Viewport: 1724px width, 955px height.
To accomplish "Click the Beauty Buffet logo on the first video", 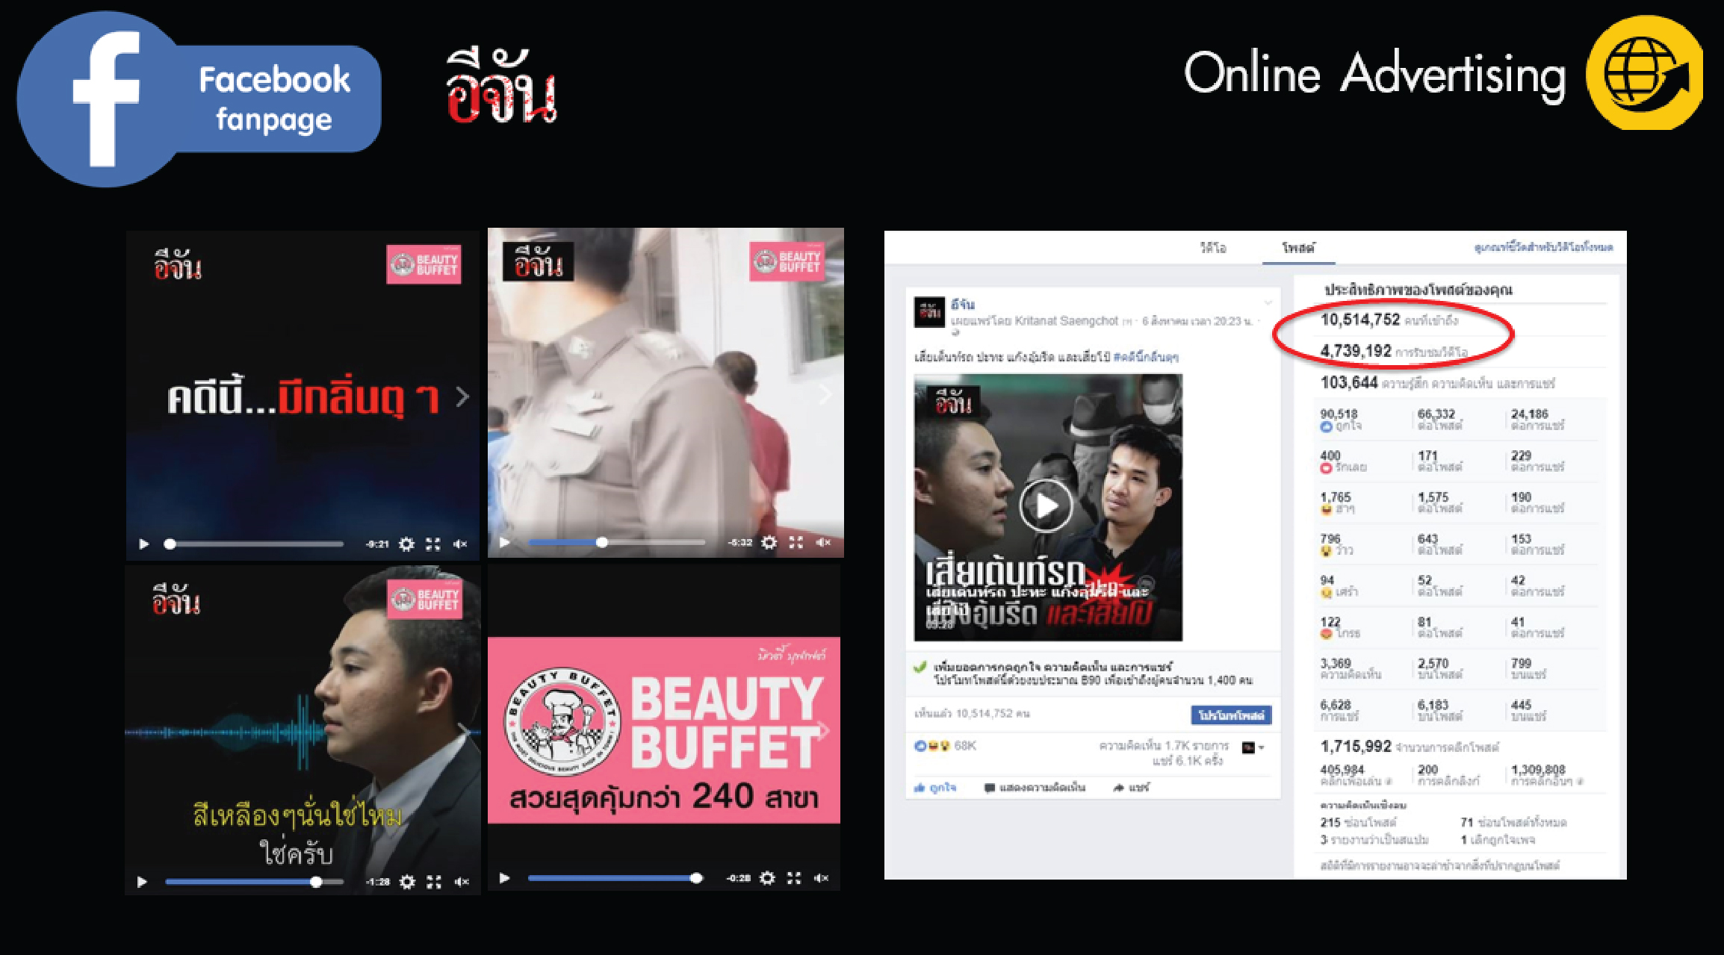I will coord(424,264).
